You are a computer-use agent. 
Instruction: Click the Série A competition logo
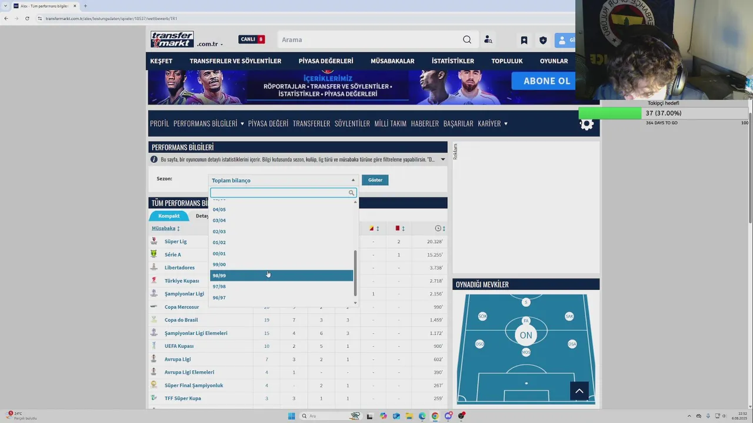[154, 254]
